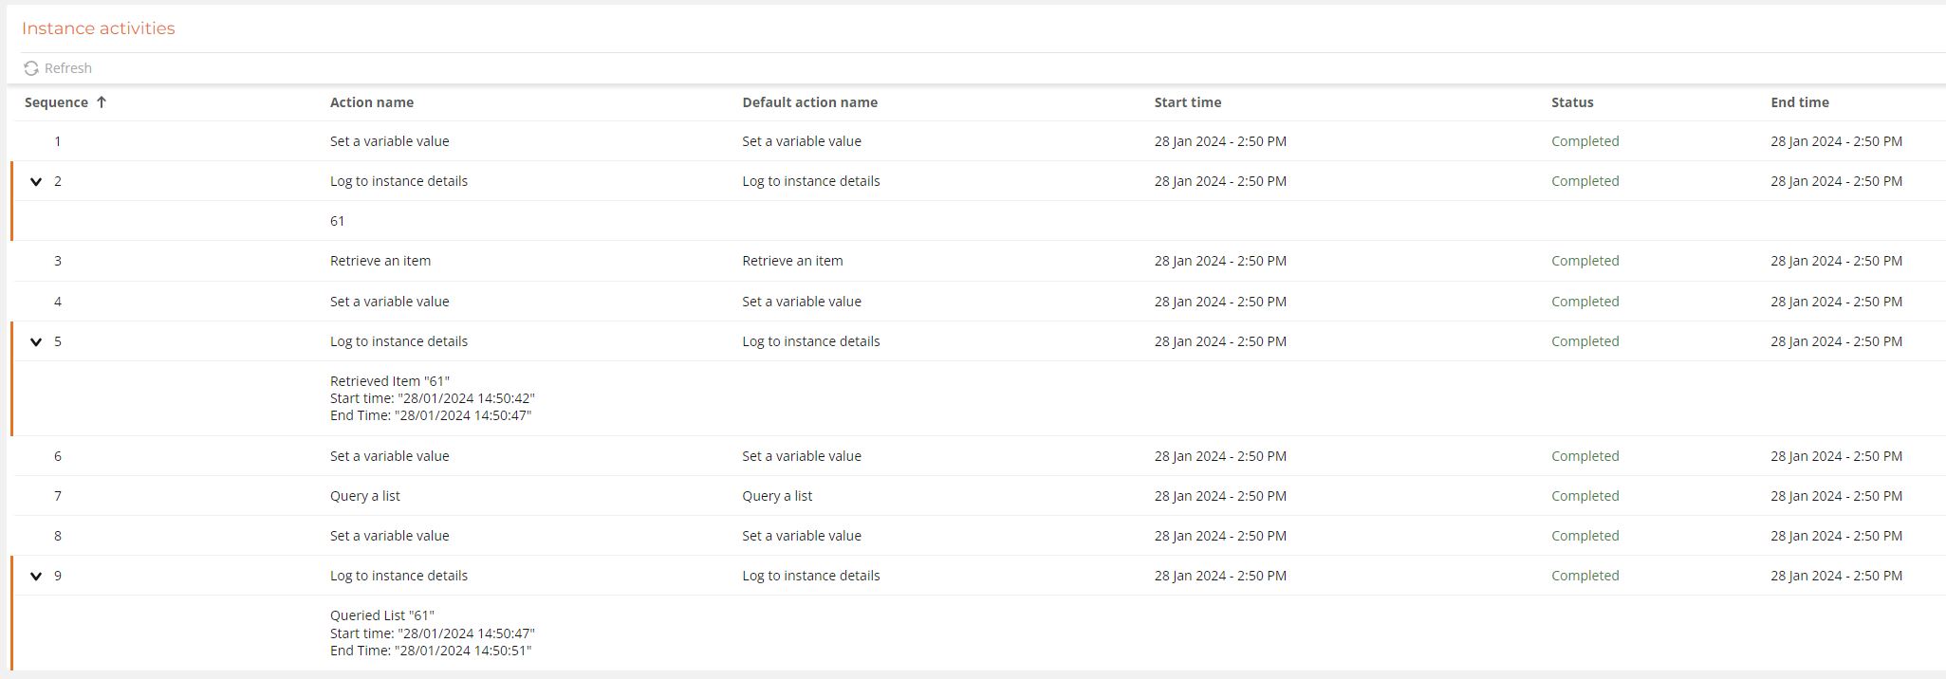Click Query a list action name

365,496
